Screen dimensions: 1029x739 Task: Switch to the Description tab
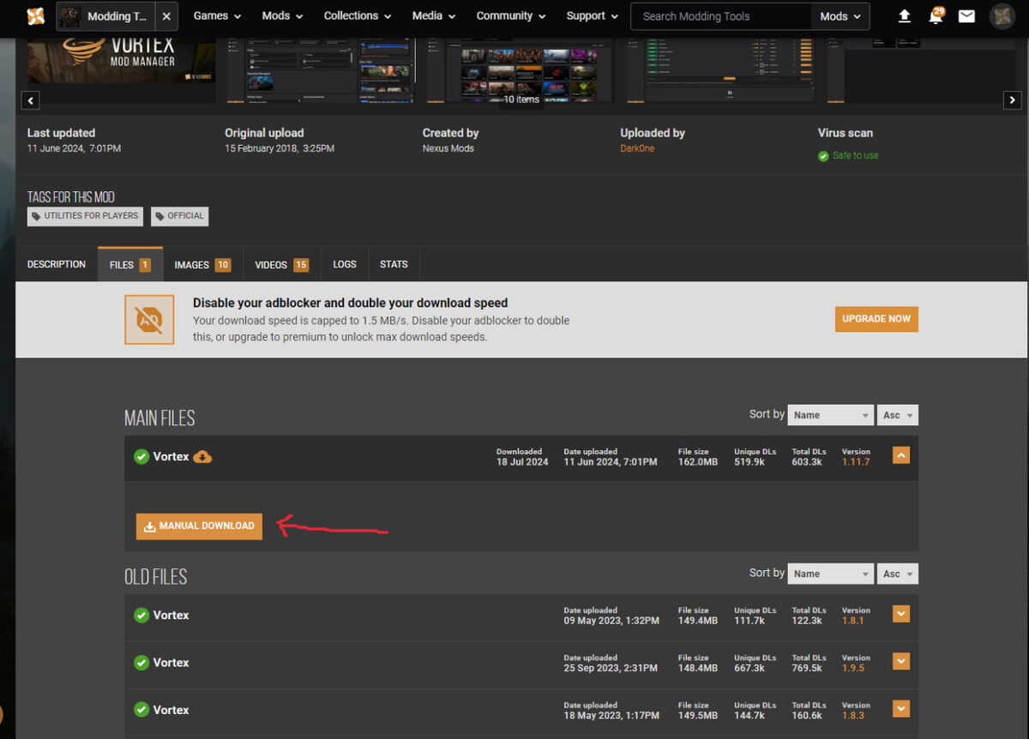pyautogui.click(x=57, y=264)
